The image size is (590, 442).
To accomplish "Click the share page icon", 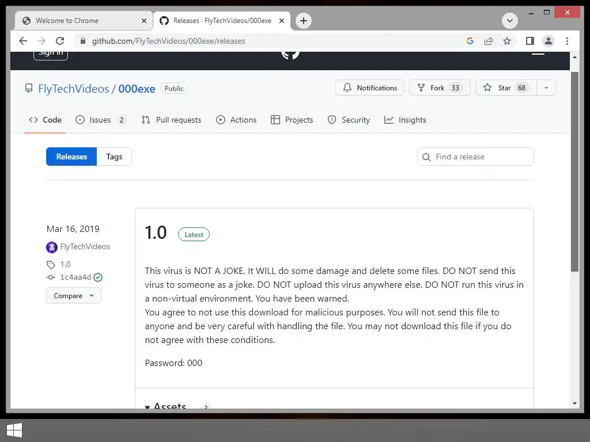I will (x=489, y=41).
